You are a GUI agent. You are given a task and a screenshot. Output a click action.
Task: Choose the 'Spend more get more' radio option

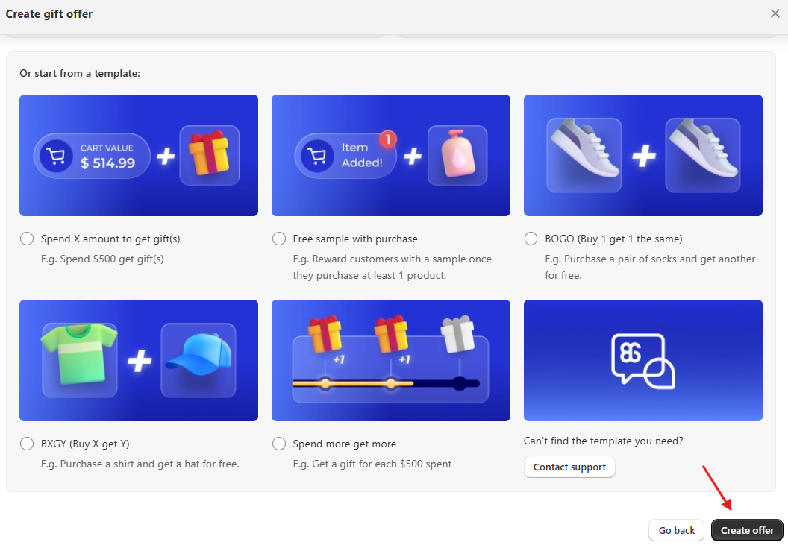coord(279,444)
